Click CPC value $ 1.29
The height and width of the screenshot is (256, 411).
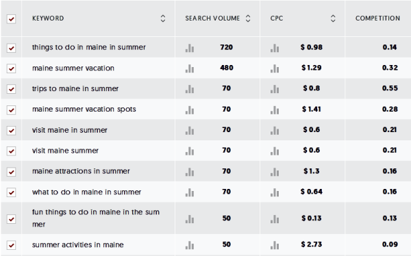point(312,68)
